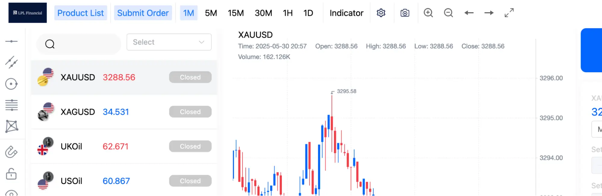The image size is (602, 196).
Task: Expand the chart to fullscreen
Action: click(509, 13)
